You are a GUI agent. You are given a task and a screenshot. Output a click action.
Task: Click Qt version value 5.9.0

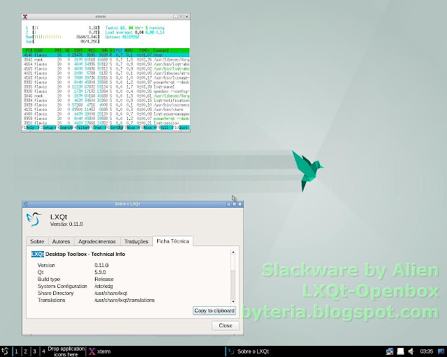(x=100, y=272)
